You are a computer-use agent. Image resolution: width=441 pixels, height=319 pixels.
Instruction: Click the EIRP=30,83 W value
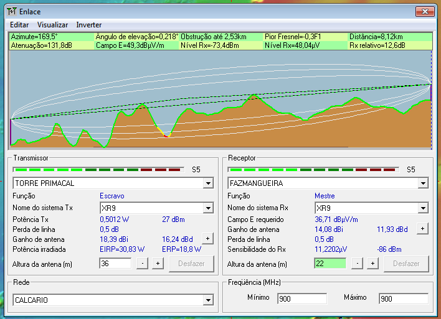[122, 249]
